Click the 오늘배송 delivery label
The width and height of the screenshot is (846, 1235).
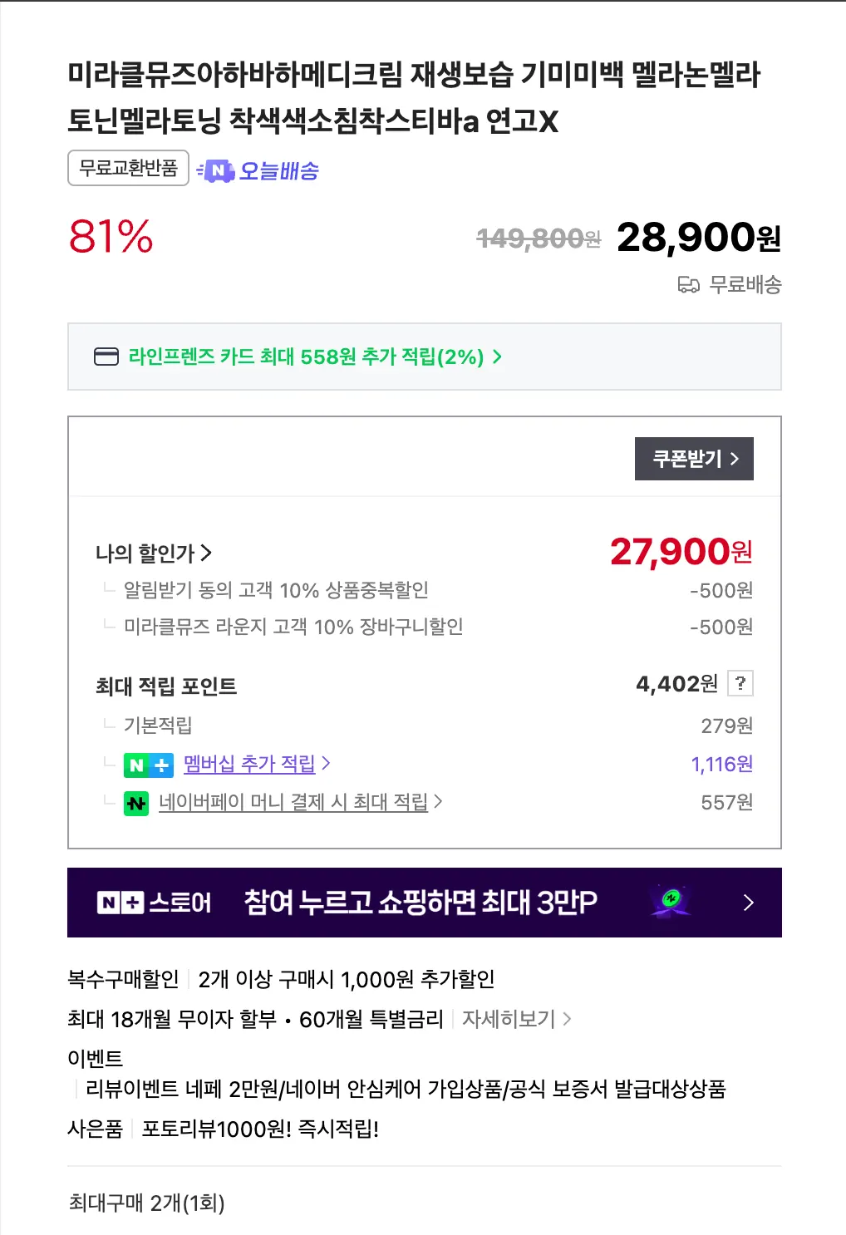pos(278,171)
